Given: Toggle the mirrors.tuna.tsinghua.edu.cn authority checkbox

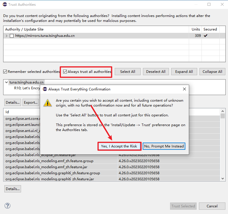Looking at the screenshot, I should (x=12, y=36).
